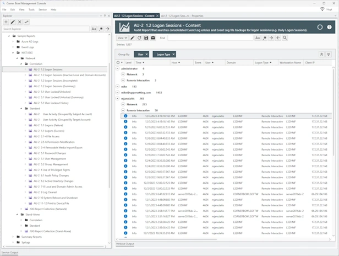This screenshot has width=339, height=256.
Task: Toggle regex option in Explorer search
Action: click(101, 29)
